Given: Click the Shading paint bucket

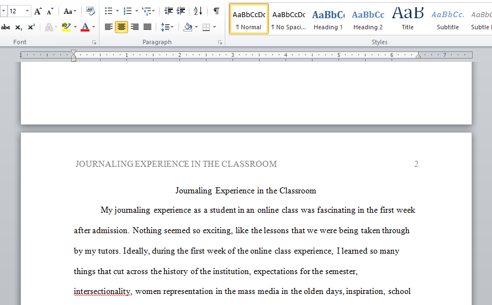Looking at the screenshot, I should [x=188, y=27].
